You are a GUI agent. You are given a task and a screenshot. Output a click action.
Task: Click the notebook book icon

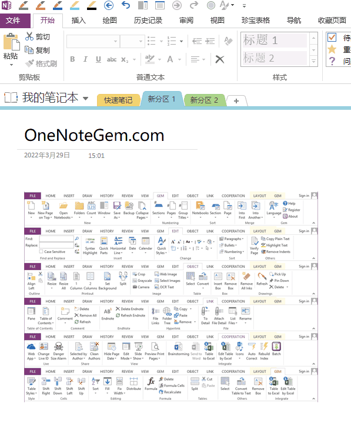11,97
